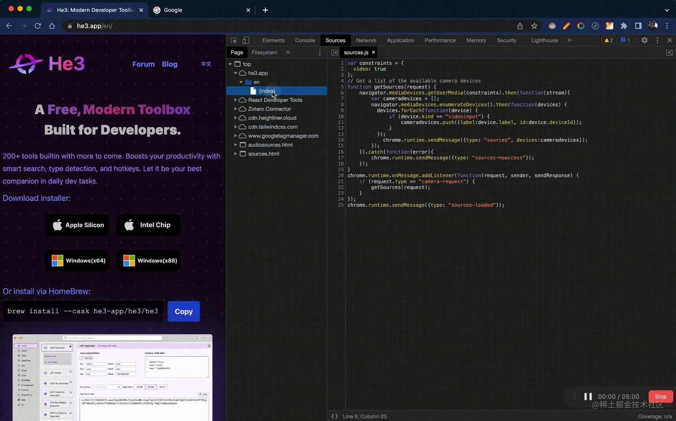Viewport: 676px width, 421px height.
Task: Pause the screen recording
Action: coord(588,396)
